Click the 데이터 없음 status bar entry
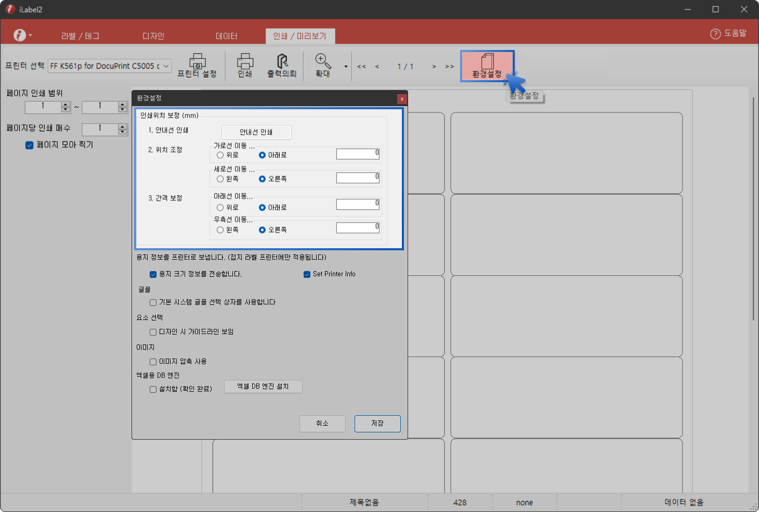759x512 pixels. coord(684,503)
